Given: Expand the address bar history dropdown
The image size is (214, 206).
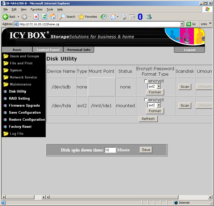Looking at the screenshot, I should pyautogui.click(x=182, y=24).
